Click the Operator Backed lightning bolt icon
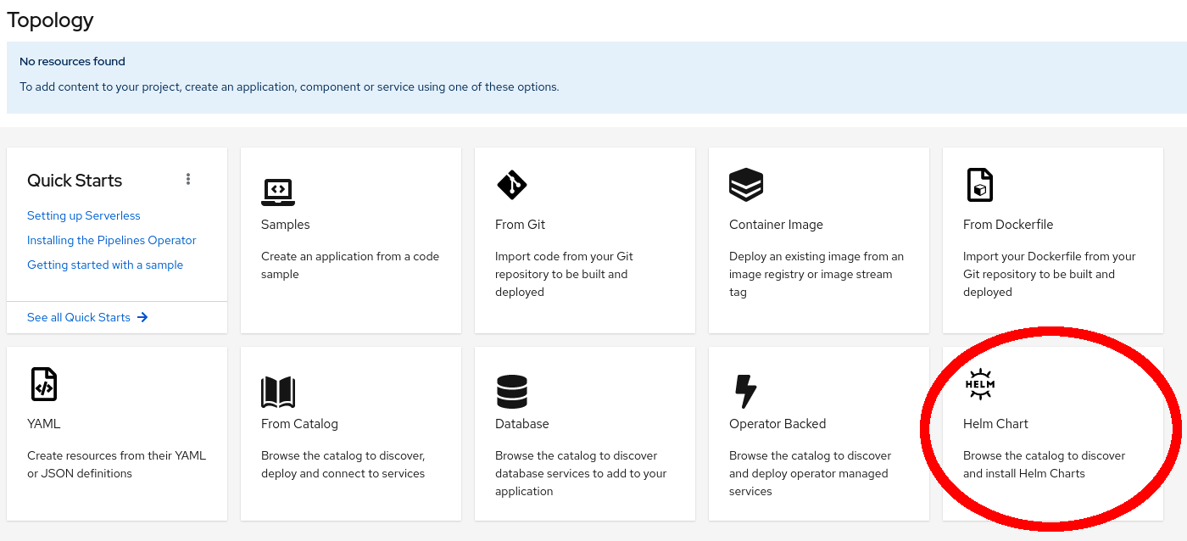The height and width of the screenshot is (541, 1187). click(x=744, y=392)
